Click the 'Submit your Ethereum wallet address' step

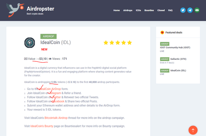(74, 105)
